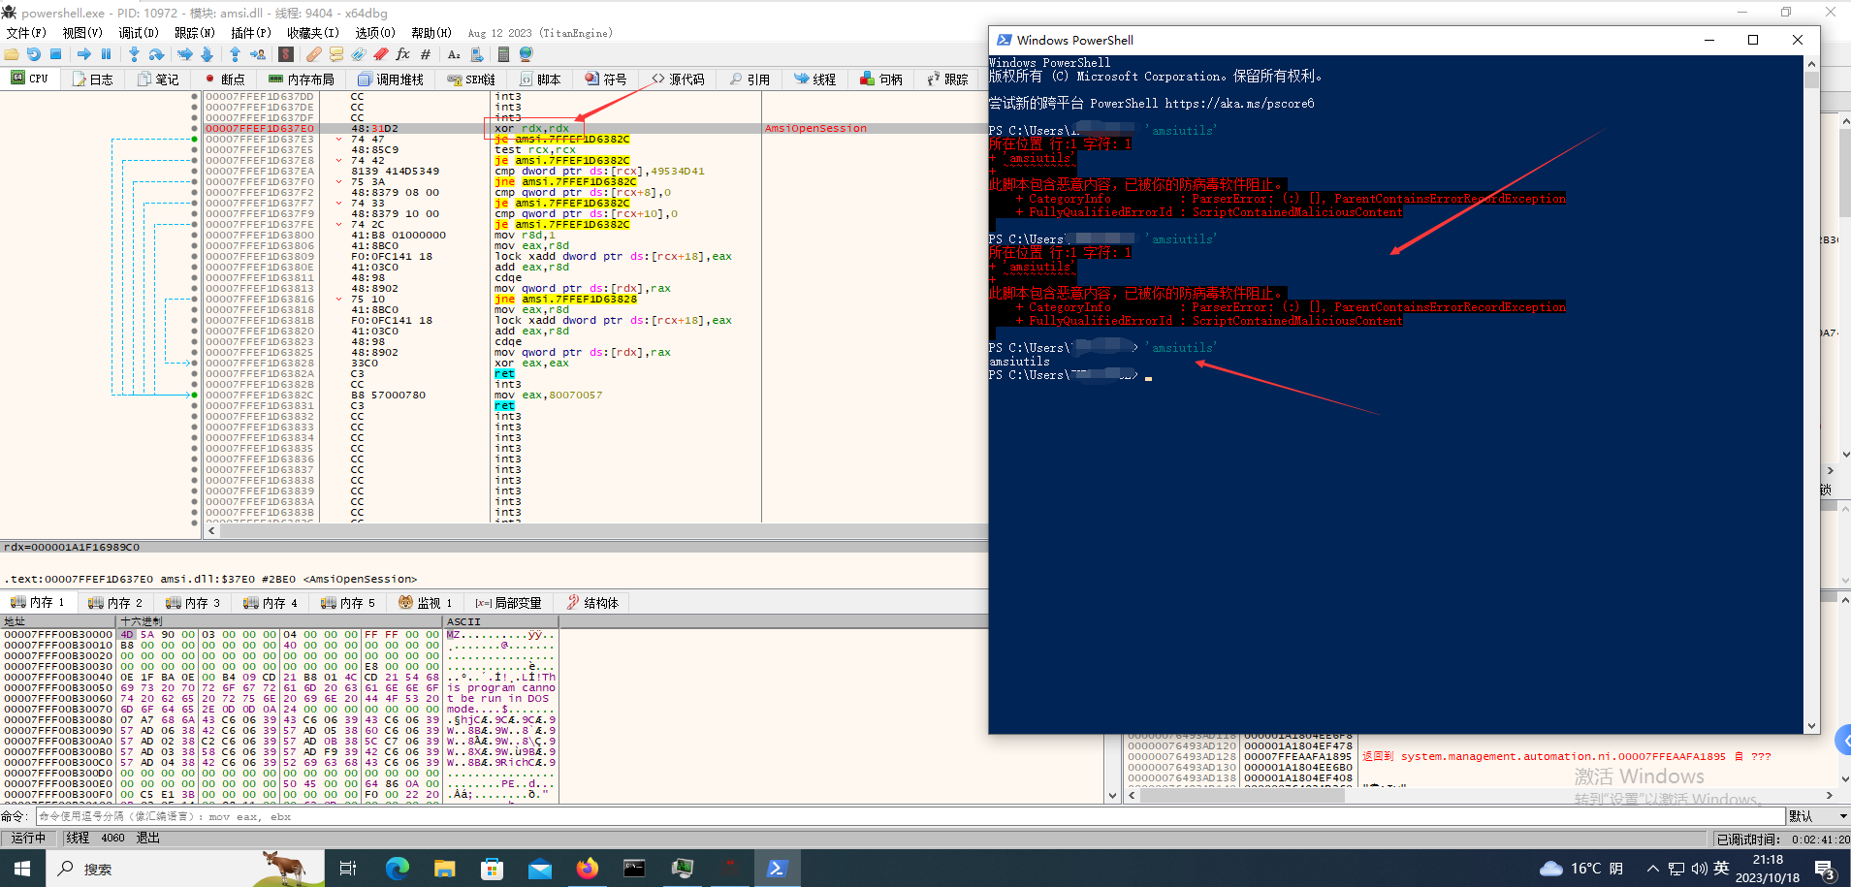
Task: Open the Patches band-aid icon
Action: pos(313,54)
